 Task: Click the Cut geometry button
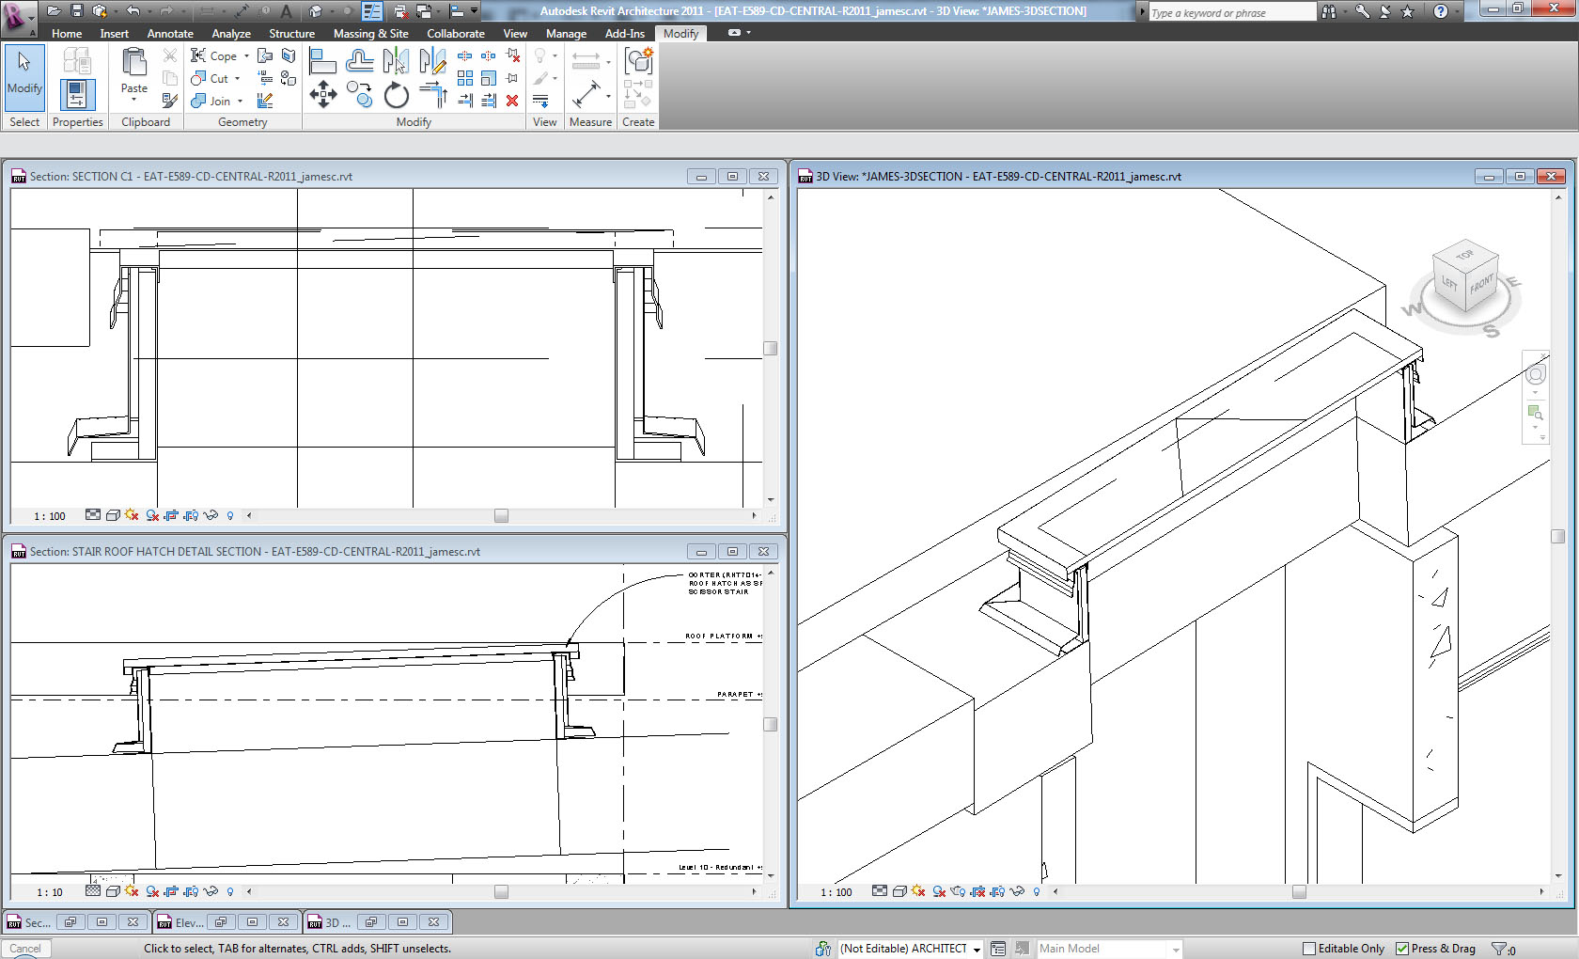pyautogui.click(x=211, y=79)
